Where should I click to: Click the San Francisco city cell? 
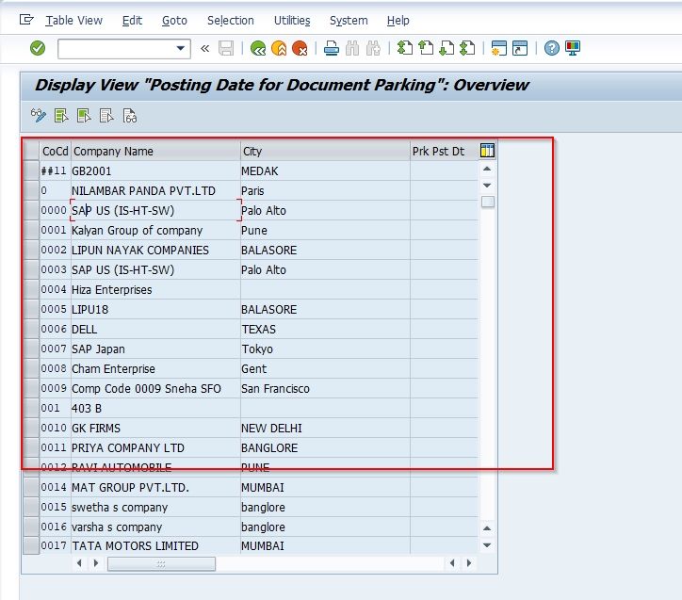pos(325,388)
